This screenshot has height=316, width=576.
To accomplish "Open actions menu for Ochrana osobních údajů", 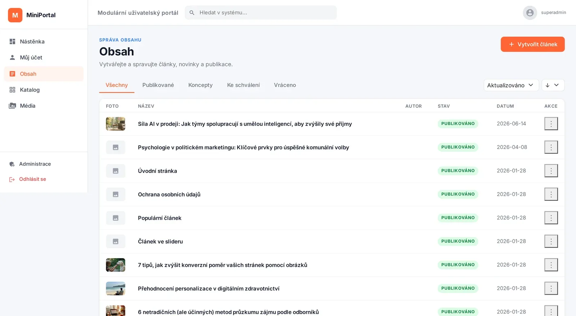I will pos(551,194).
